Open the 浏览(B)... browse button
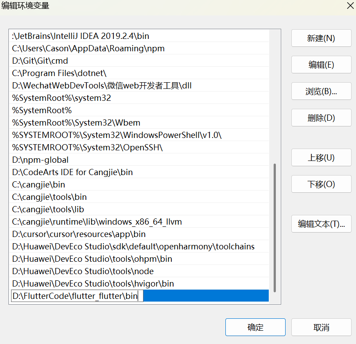The height and width of the screenshot is (344, 356). (321, 91)
